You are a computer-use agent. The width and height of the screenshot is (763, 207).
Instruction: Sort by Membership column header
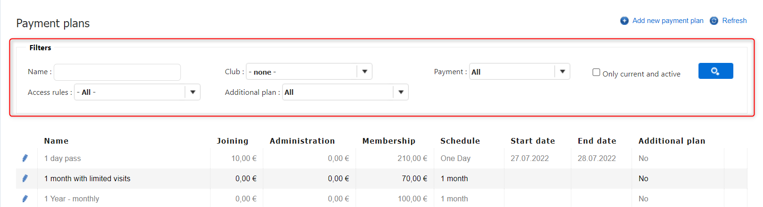pos(389,141)
